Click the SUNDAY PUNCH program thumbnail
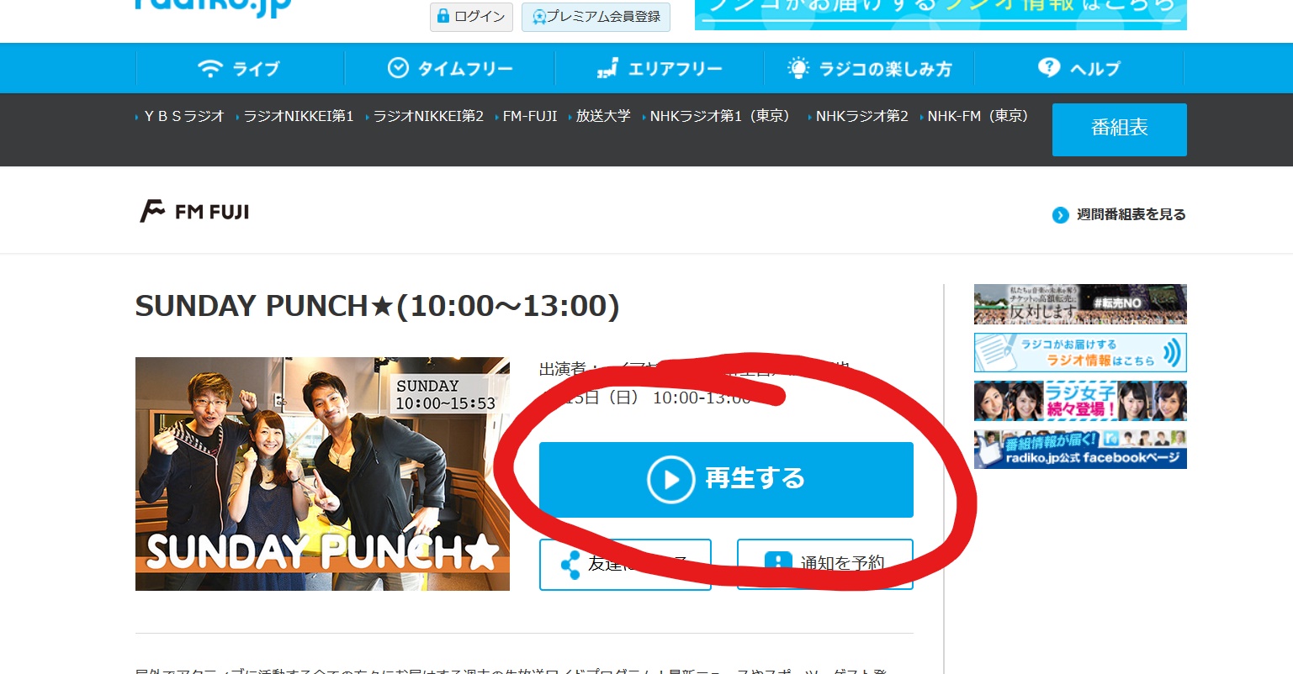Viewport: 1293px width, 674px height. (322, 474)
